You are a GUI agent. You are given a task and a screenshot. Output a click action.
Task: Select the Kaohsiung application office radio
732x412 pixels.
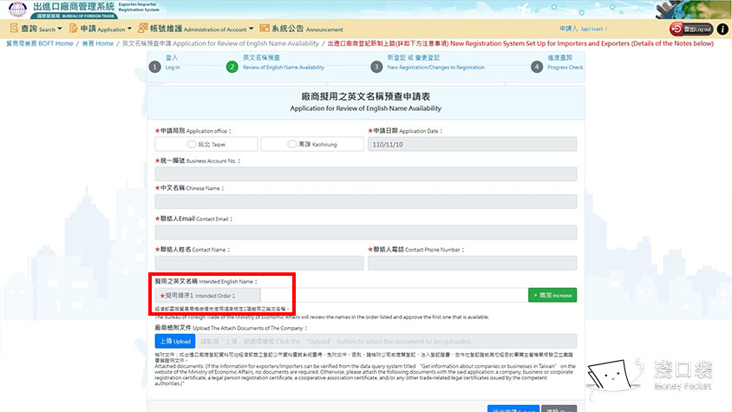291,144
